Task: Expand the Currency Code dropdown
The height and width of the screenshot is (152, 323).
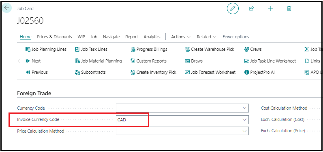Action: pyautogui.click(x=244, y=108)
